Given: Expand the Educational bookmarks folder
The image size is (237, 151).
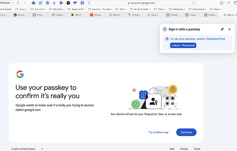Looking at the screenshot, I should tap(198, 9).
